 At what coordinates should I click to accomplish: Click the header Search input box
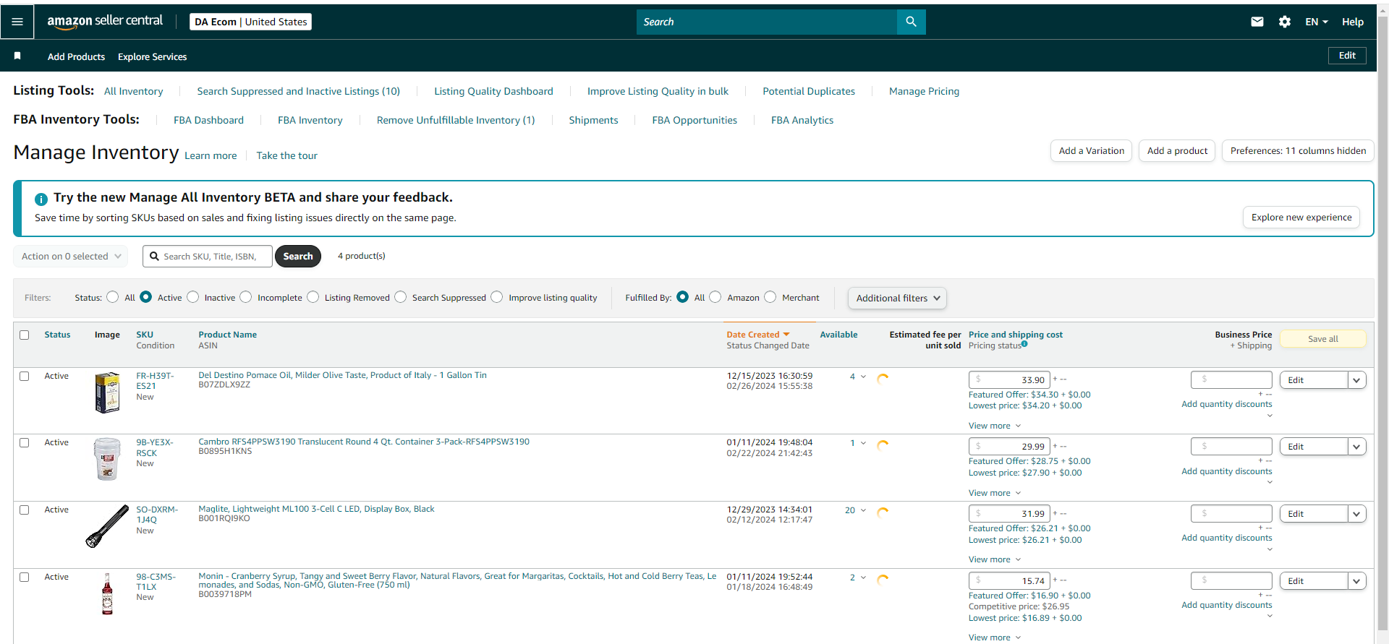pos(767,22)
